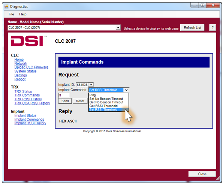Click the question mark help button
The image size is (223, 184).
213,28
